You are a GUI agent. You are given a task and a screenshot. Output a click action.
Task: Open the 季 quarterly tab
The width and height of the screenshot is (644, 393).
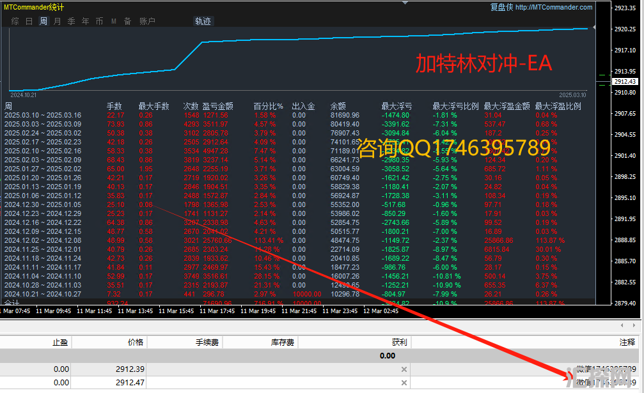point(72,21)
